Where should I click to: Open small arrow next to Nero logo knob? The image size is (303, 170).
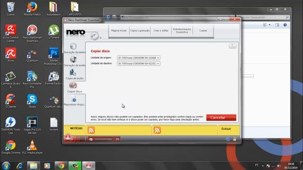(100, 38)
